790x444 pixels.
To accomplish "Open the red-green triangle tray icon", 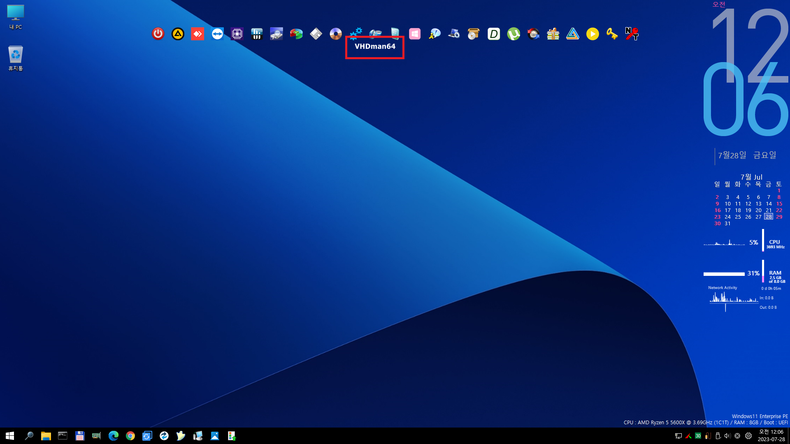I will (x=688, y=436).
